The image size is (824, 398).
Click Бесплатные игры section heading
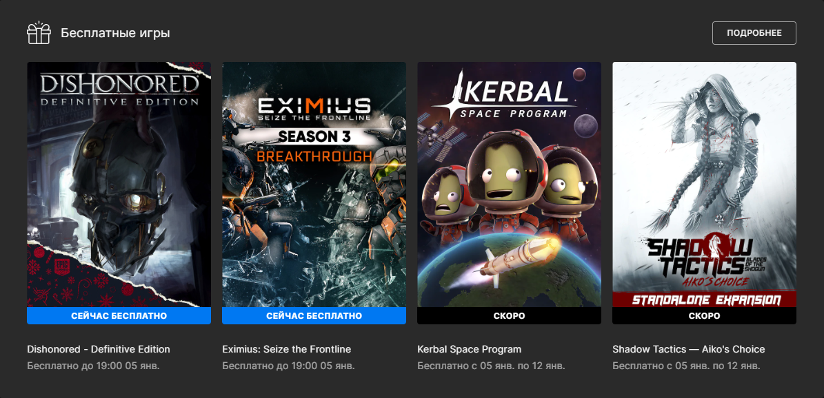pos(115,33)
